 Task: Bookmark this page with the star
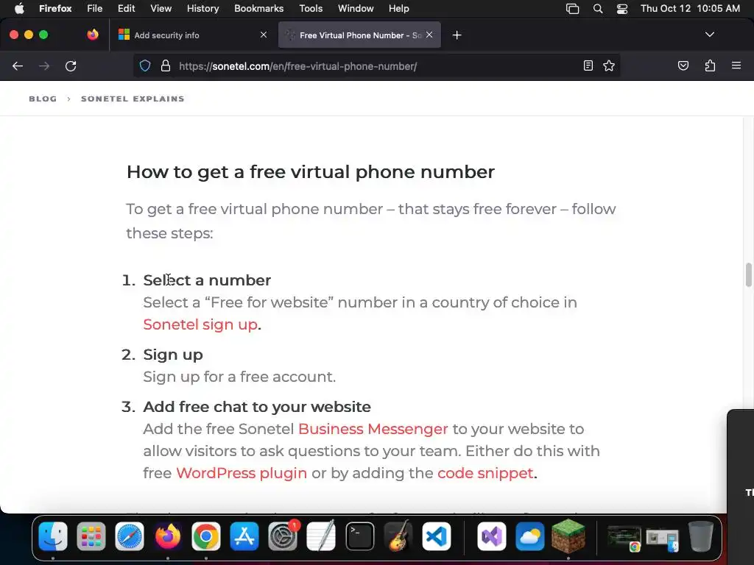609,65
